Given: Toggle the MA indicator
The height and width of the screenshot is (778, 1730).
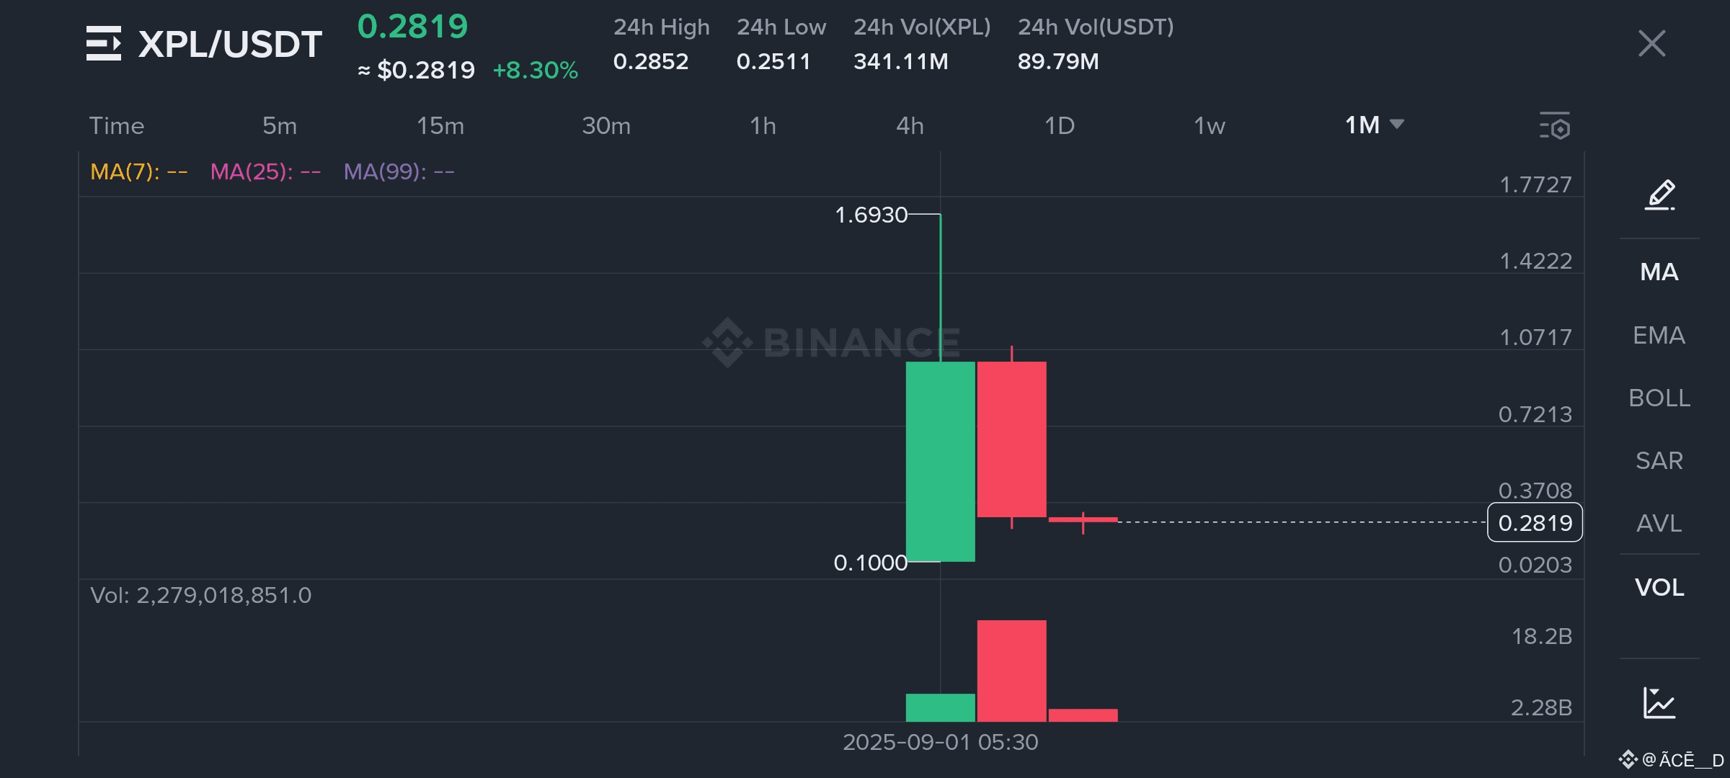Looking at the screenshot, I should 1659,272.
